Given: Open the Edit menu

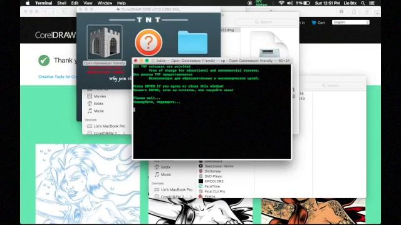Looking at the screenshot, I should [x=75, y=3].
